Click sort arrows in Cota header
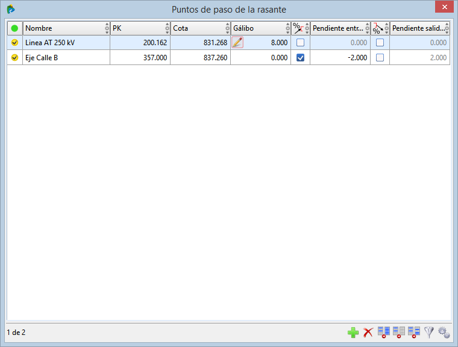This screenshot has width=458, height=347. (x=228, y=28)
